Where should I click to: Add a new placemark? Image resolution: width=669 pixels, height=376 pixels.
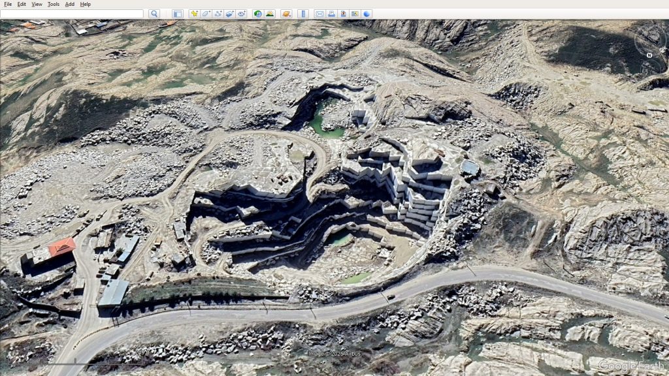click(x=195, y=14)
